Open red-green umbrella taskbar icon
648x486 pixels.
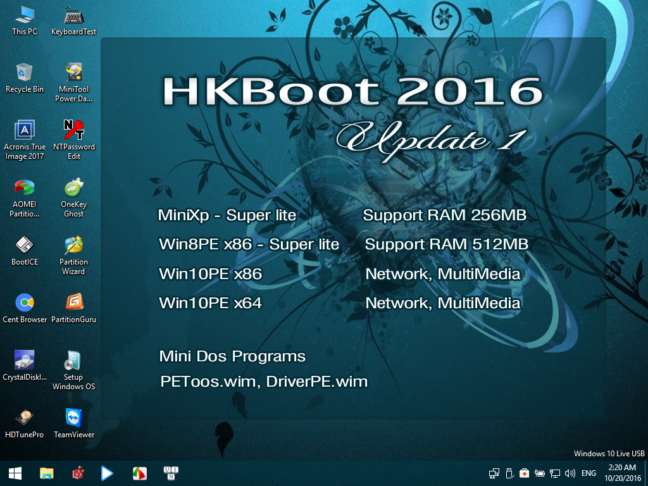pos(140,473)
